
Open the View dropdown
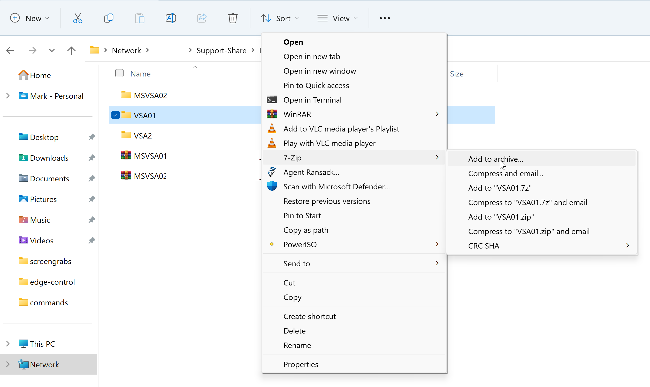[337, 18]
